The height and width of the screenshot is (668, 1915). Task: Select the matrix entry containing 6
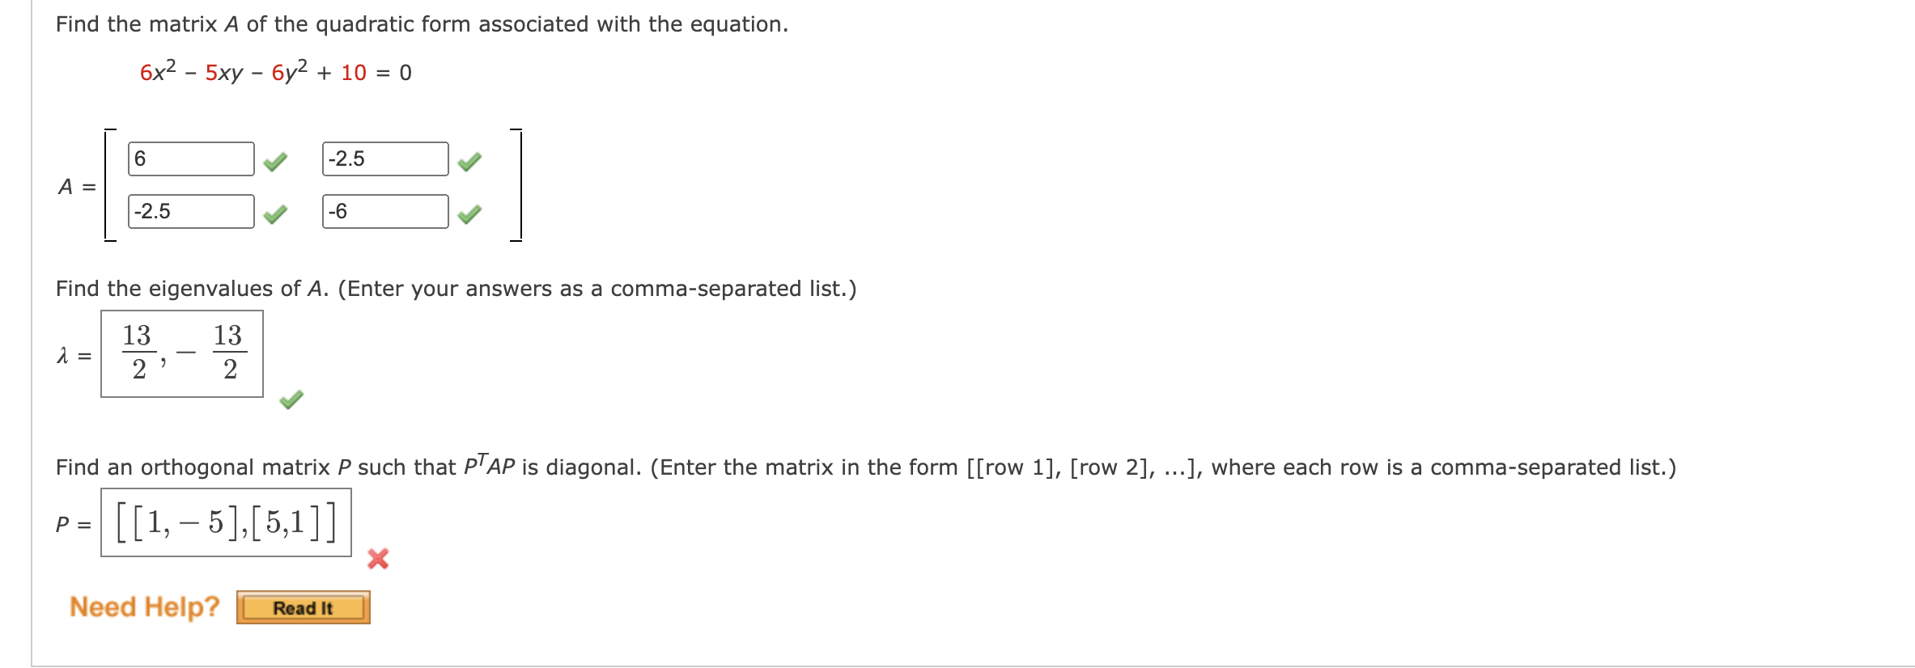pyautogui.click(x=189, y=159)
